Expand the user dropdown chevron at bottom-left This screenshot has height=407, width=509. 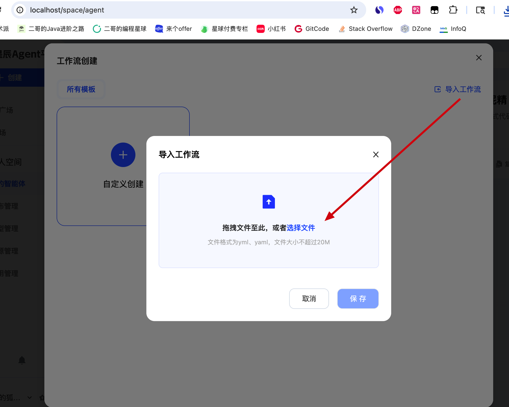point(30,397)
